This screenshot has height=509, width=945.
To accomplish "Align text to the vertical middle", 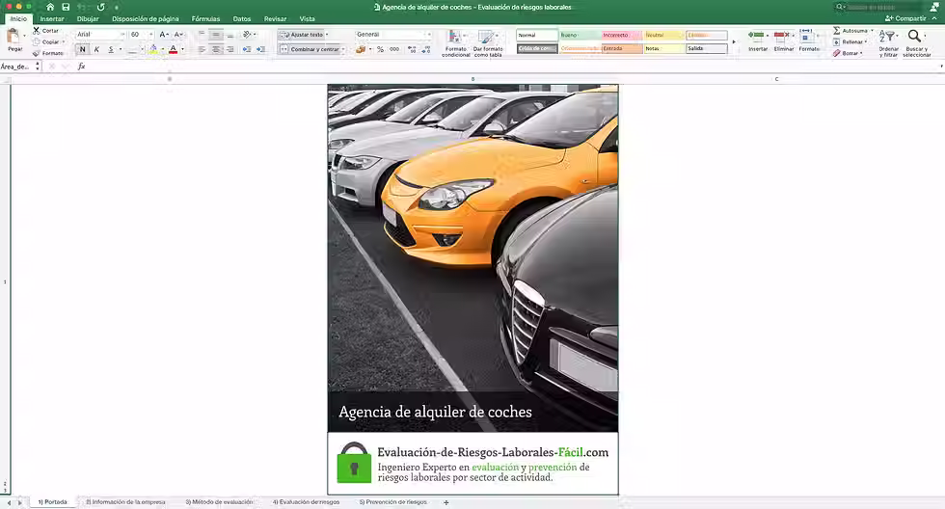I will point(216,35).
